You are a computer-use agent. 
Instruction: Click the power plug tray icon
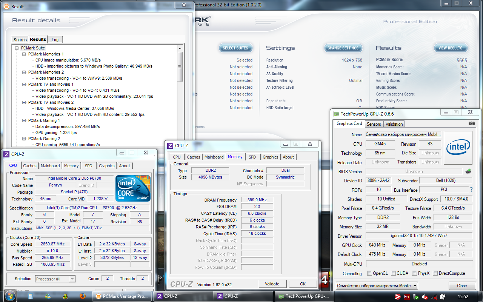(x=443, y=297)
